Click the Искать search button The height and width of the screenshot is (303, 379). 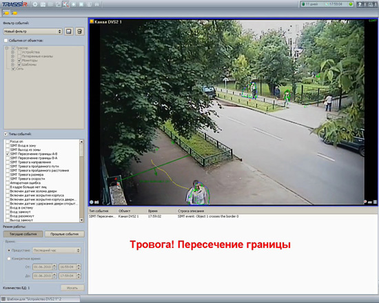[x=72, y=288]
